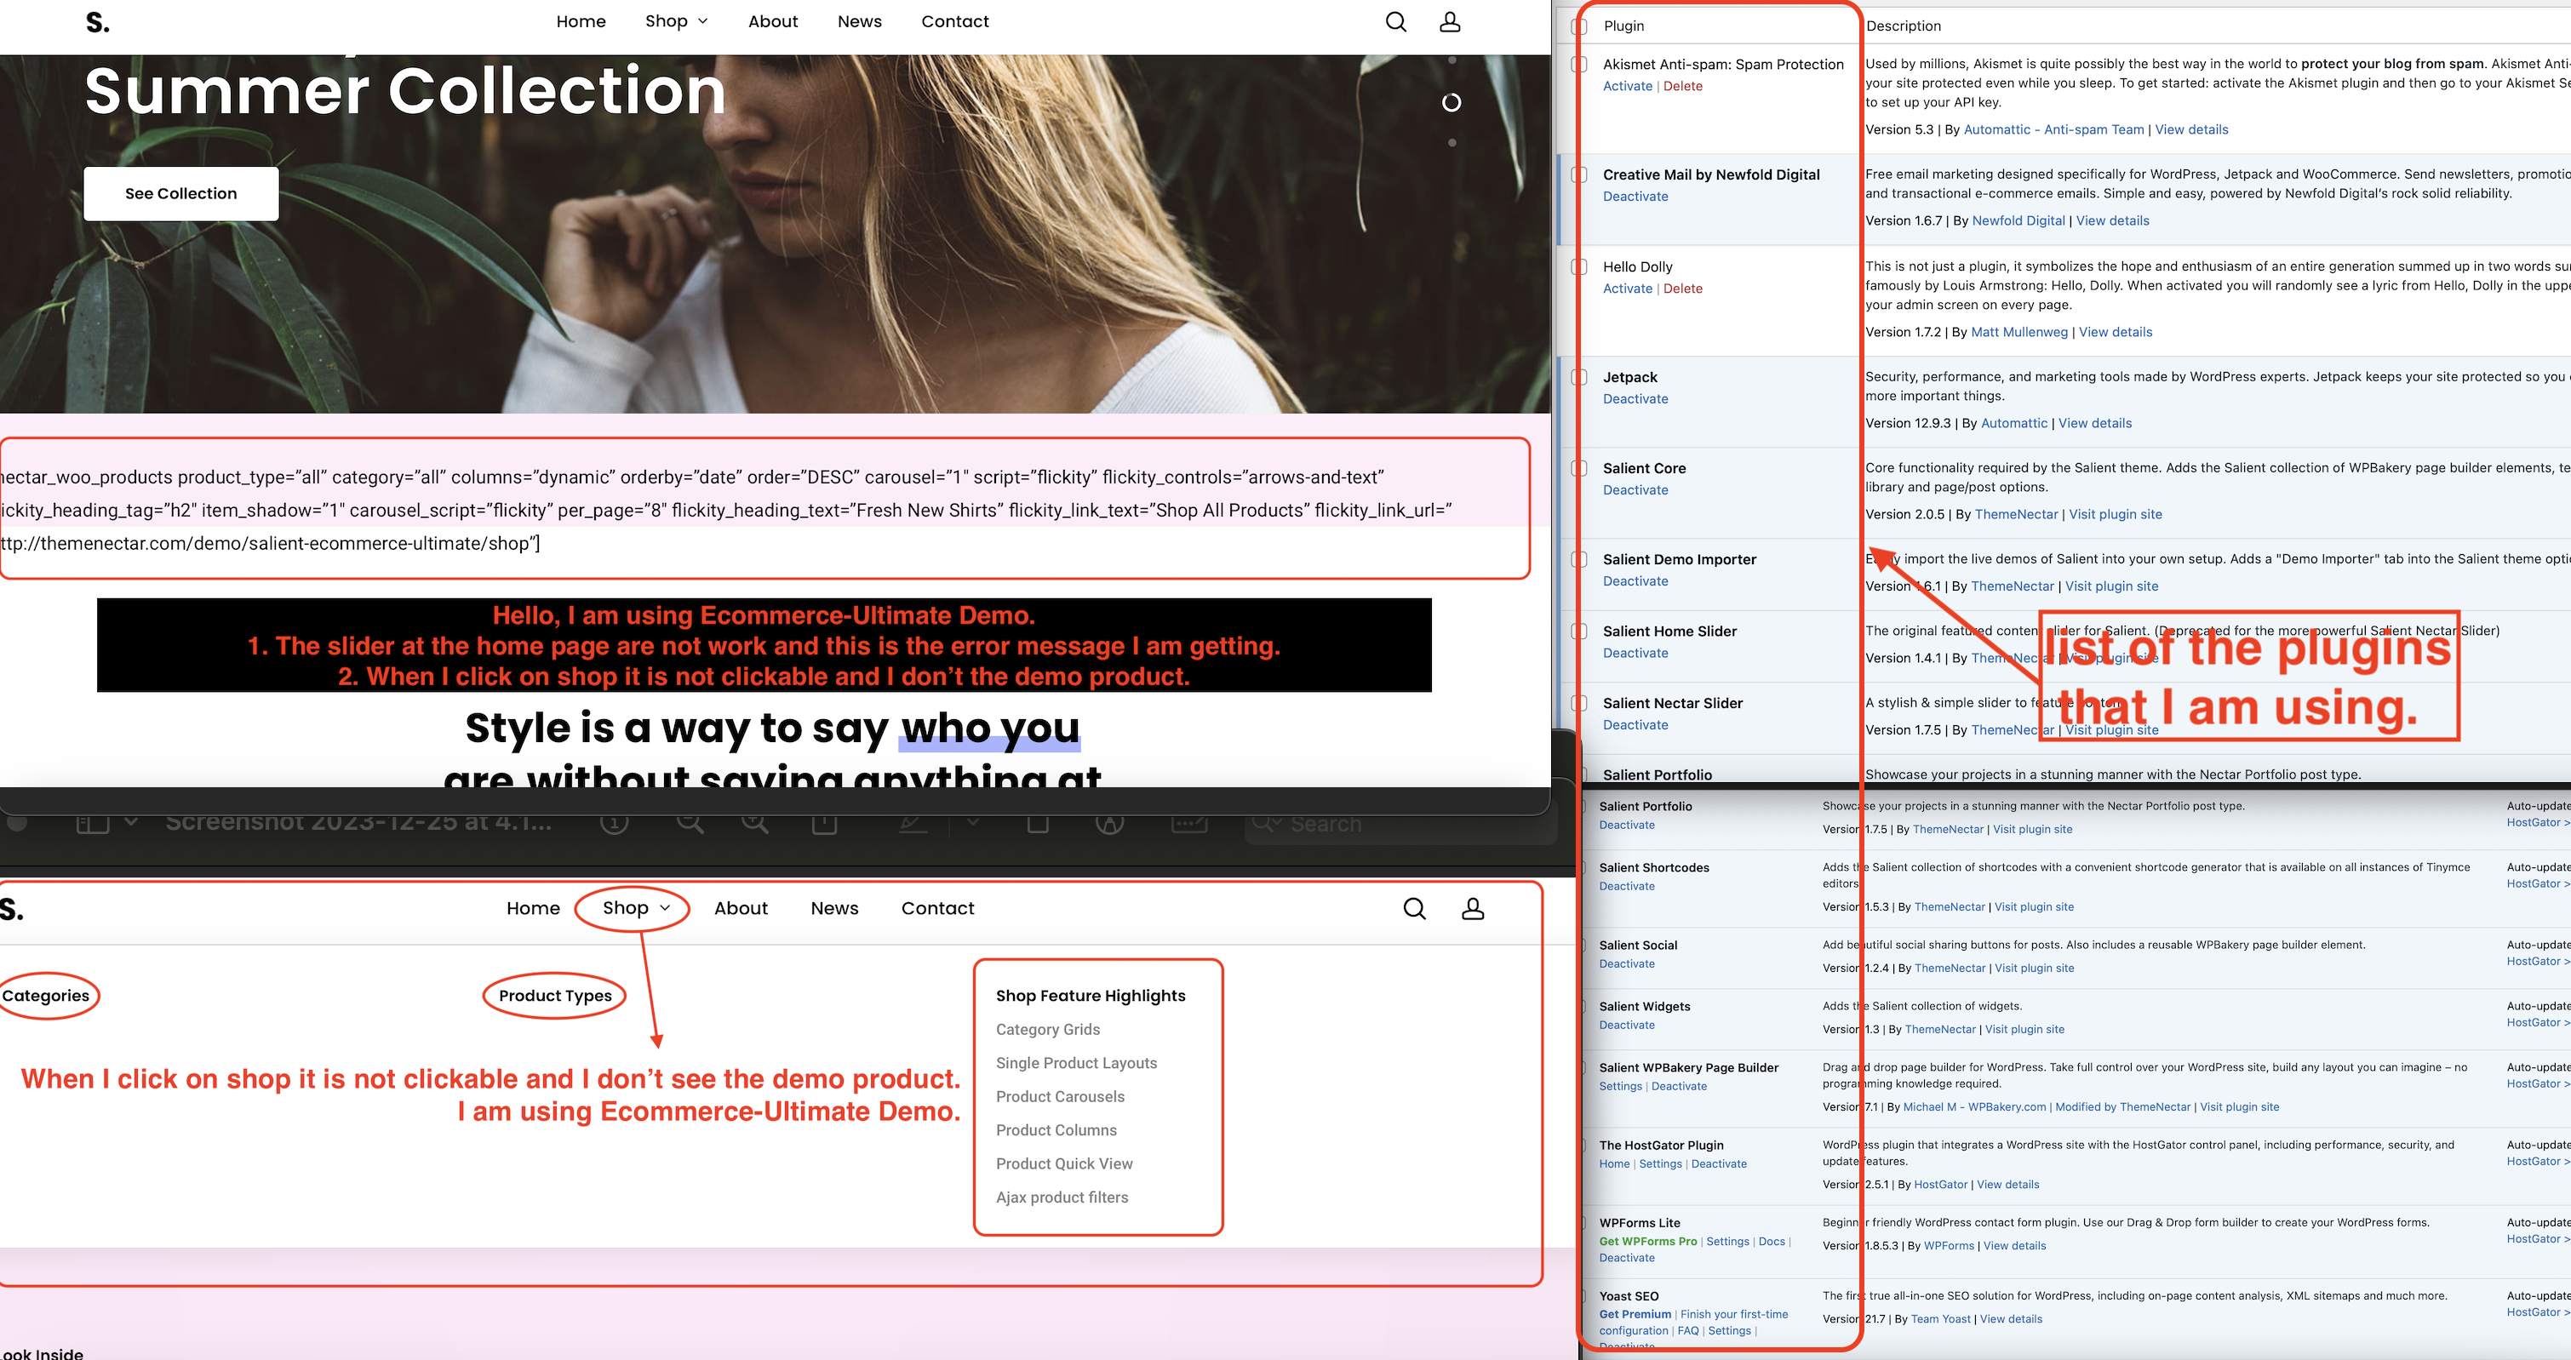
Task: Expand red-circled Shop chevron in lower header
Action: click(665, 908)
